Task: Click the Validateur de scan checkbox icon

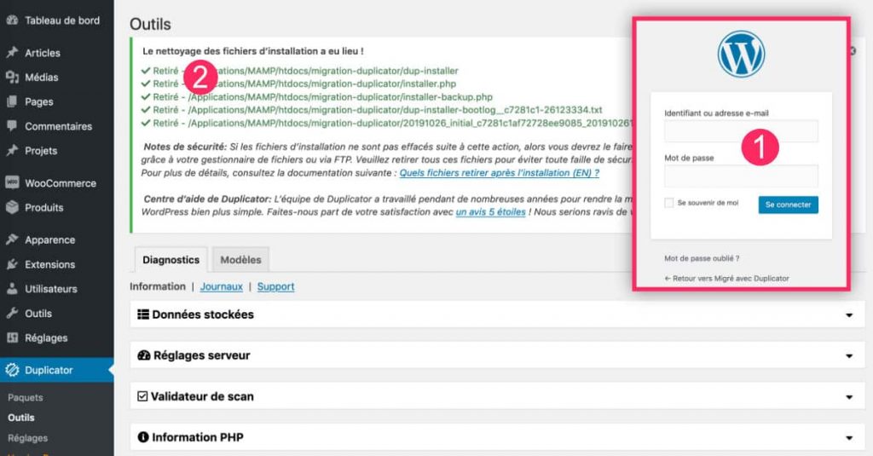Action: [x=142, y=396]
